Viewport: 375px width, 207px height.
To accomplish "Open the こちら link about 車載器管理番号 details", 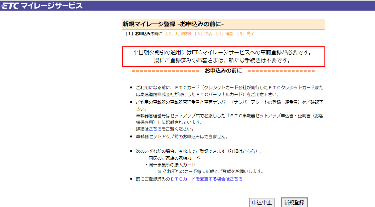I will point(155,129).
